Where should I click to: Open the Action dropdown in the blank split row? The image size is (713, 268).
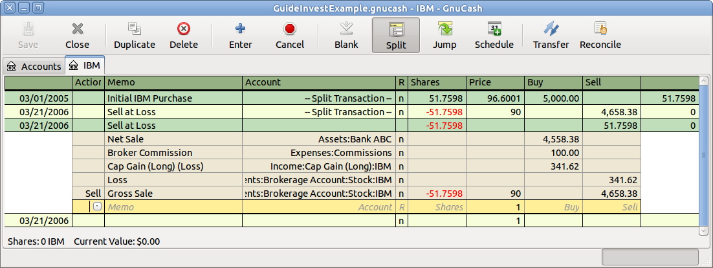coord(97,207)
